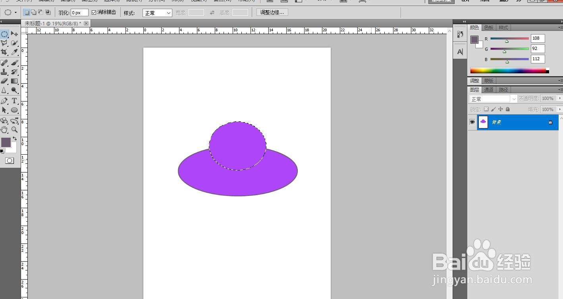
Task: Choose Subtract from Selection mode
Action: click(x=40, y=13)
